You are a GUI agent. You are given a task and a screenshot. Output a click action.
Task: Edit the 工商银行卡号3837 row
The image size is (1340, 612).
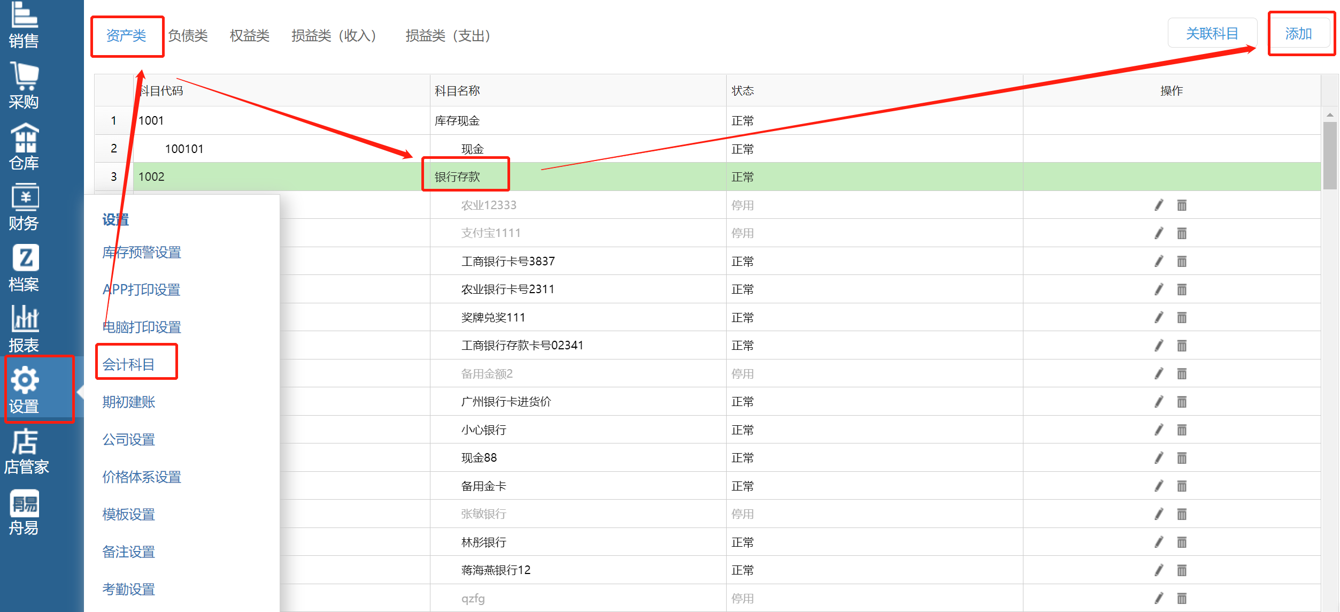click(1159, 261)
